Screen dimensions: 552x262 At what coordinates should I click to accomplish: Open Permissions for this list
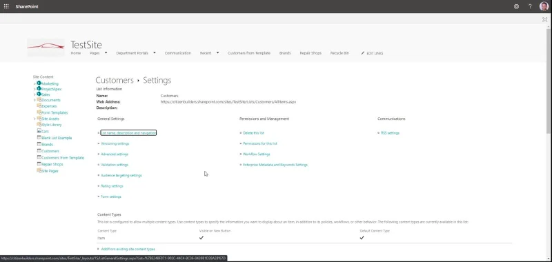(x=260, y=143)
